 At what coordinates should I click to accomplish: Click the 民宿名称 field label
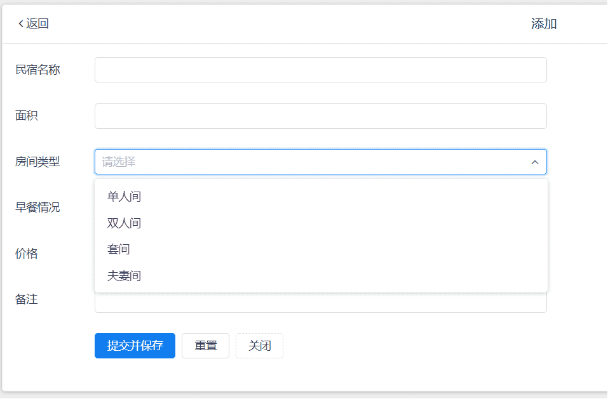click(37, 70)
